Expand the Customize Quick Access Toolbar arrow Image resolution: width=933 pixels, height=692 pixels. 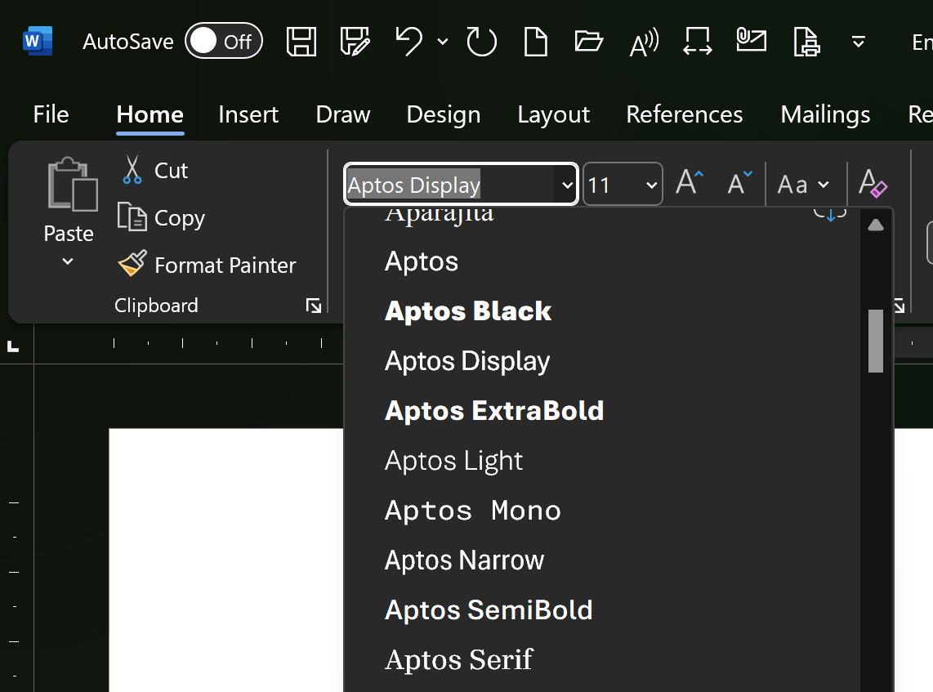pyautogui.click(x=858, y=42)
